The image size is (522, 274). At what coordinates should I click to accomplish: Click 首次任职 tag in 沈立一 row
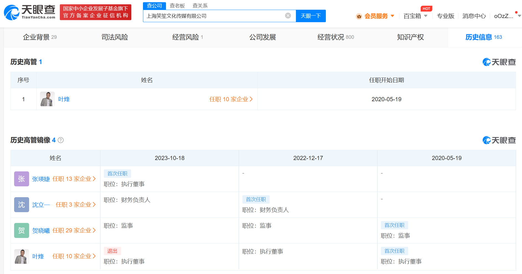256,199
